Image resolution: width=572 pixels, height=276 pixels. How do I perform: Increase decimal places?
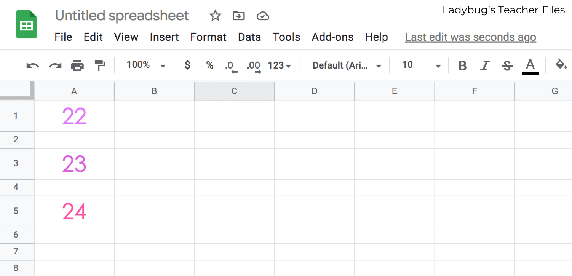click(x=254, y=66)
